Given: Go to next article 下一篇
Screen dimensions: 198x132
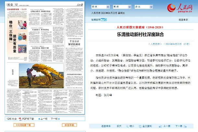Looking at the screenshot, I should (x=179, y=126).
